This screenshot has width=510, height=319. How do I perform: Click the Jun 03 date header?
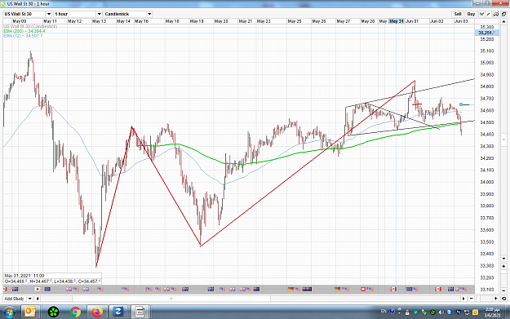[x=461, y=21]
